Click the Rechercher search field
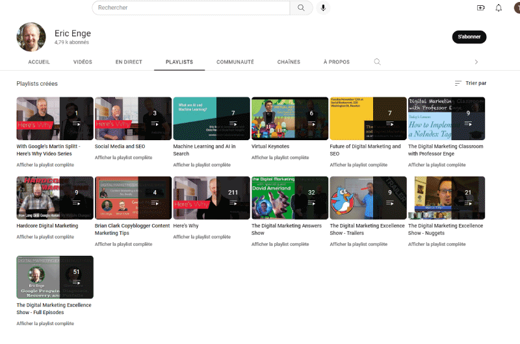This screenshot has width=520, height=344. 191,8
